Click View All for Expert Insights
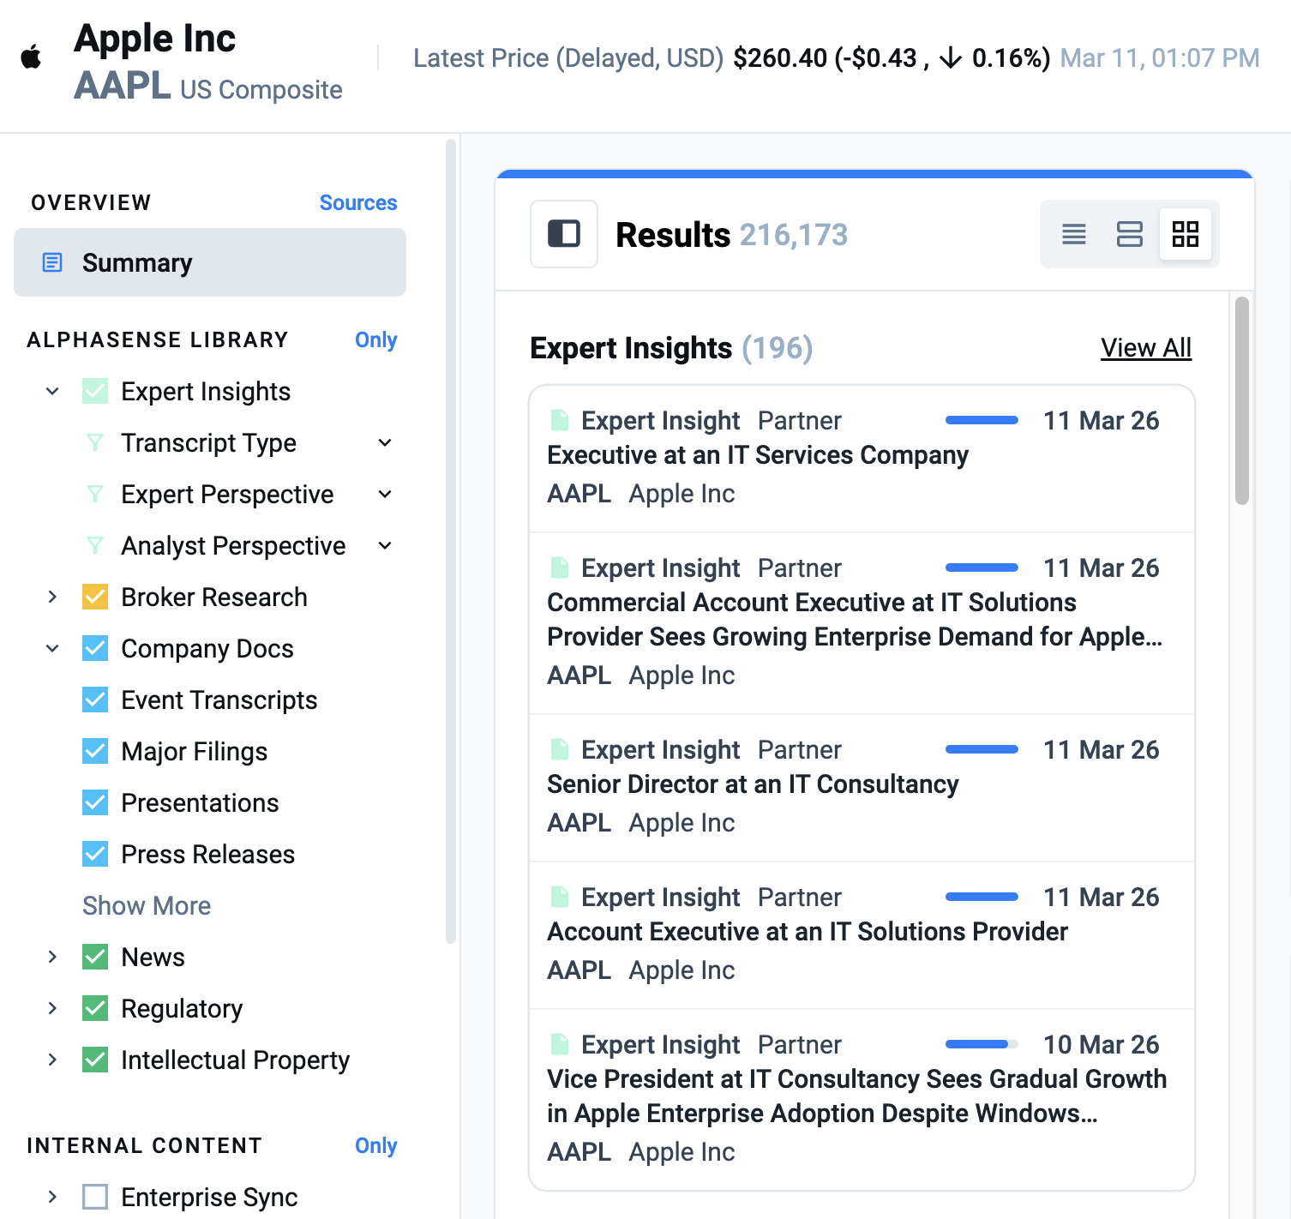This screenshot has width=1291, height=1219. (1145, 348)
